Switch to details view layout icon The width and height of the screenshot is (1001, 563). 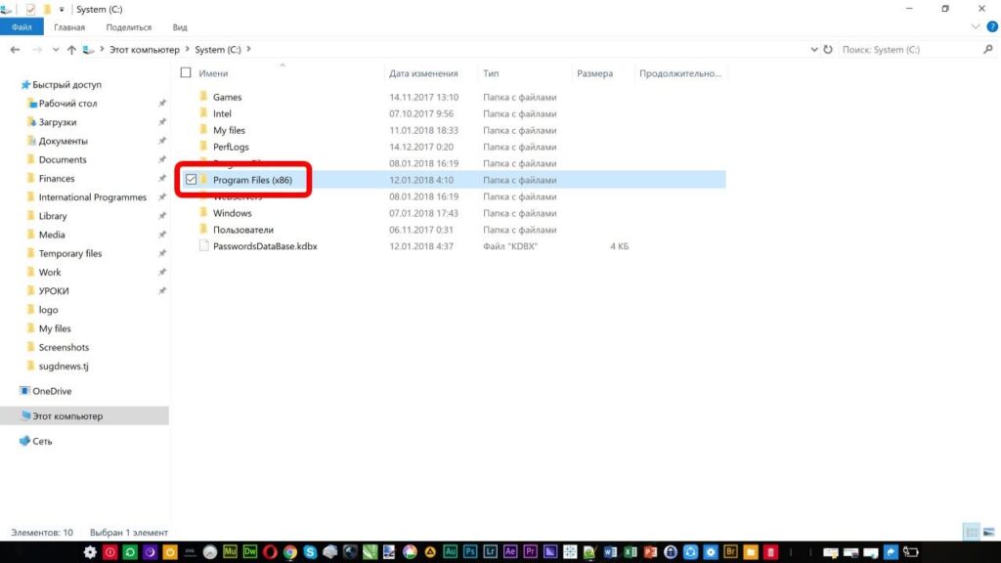972,532
